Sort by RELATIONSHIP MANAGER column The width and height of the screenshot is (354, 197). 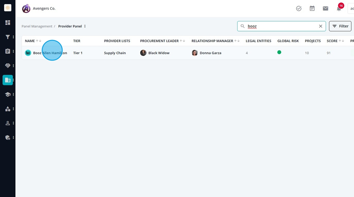click(216, 41)
